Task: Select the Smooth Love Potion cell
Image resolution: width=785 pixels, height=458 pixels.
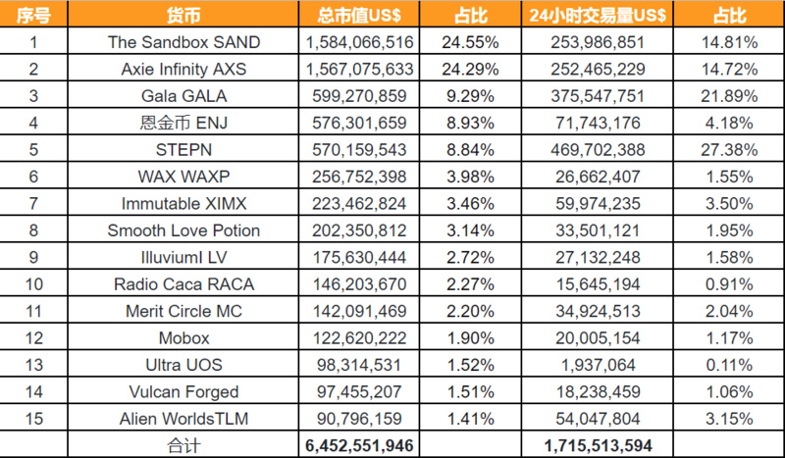Action: tap(183, 230)
